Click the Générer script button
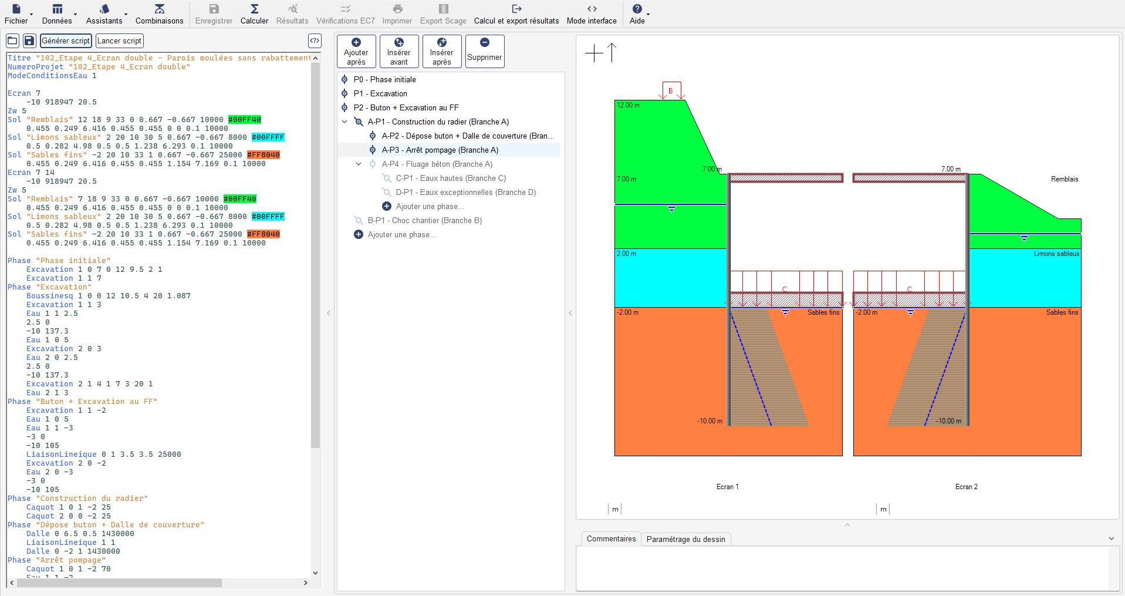 [x=66, y=41]
